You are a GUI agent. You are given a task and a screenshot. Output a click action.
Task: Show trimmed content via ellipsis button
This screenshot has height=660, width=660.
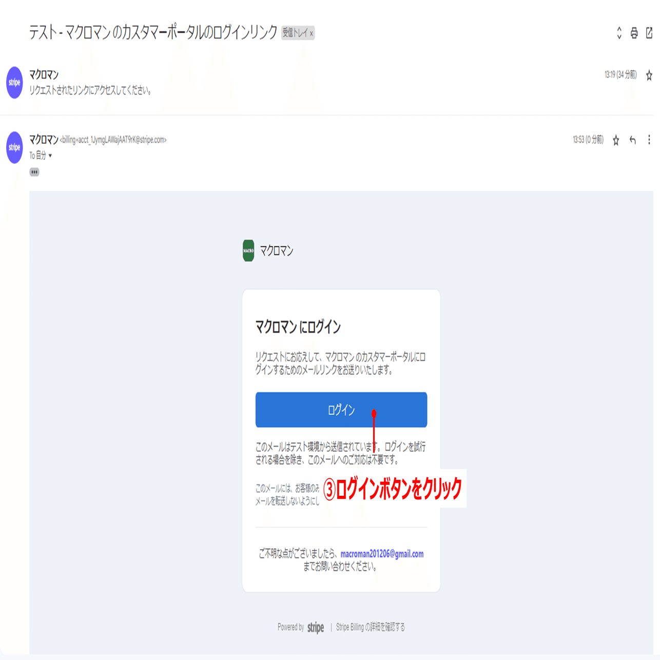34,172
